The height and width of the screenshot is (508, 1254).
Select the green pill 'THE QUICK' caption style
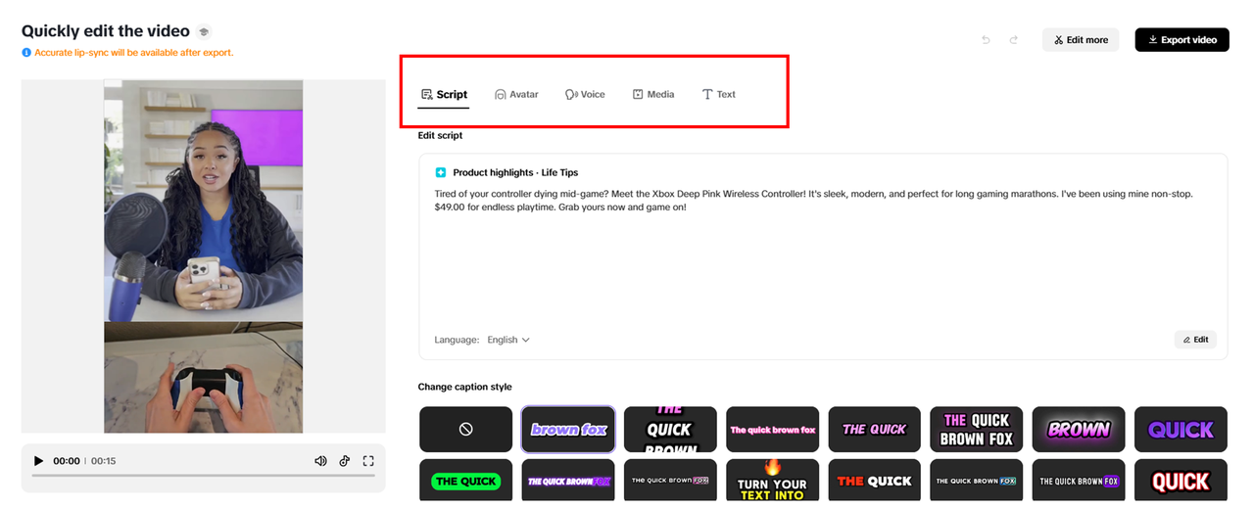click(x=465, y=481)
